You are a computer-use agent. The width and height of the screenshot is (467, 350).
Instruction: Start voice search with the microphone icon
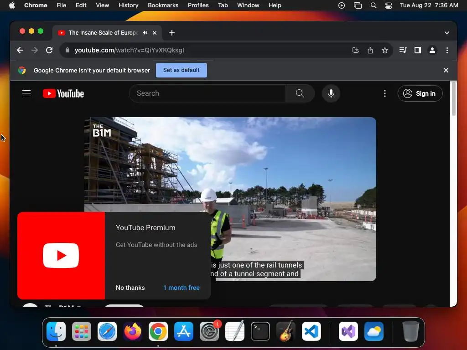point(331,93)
